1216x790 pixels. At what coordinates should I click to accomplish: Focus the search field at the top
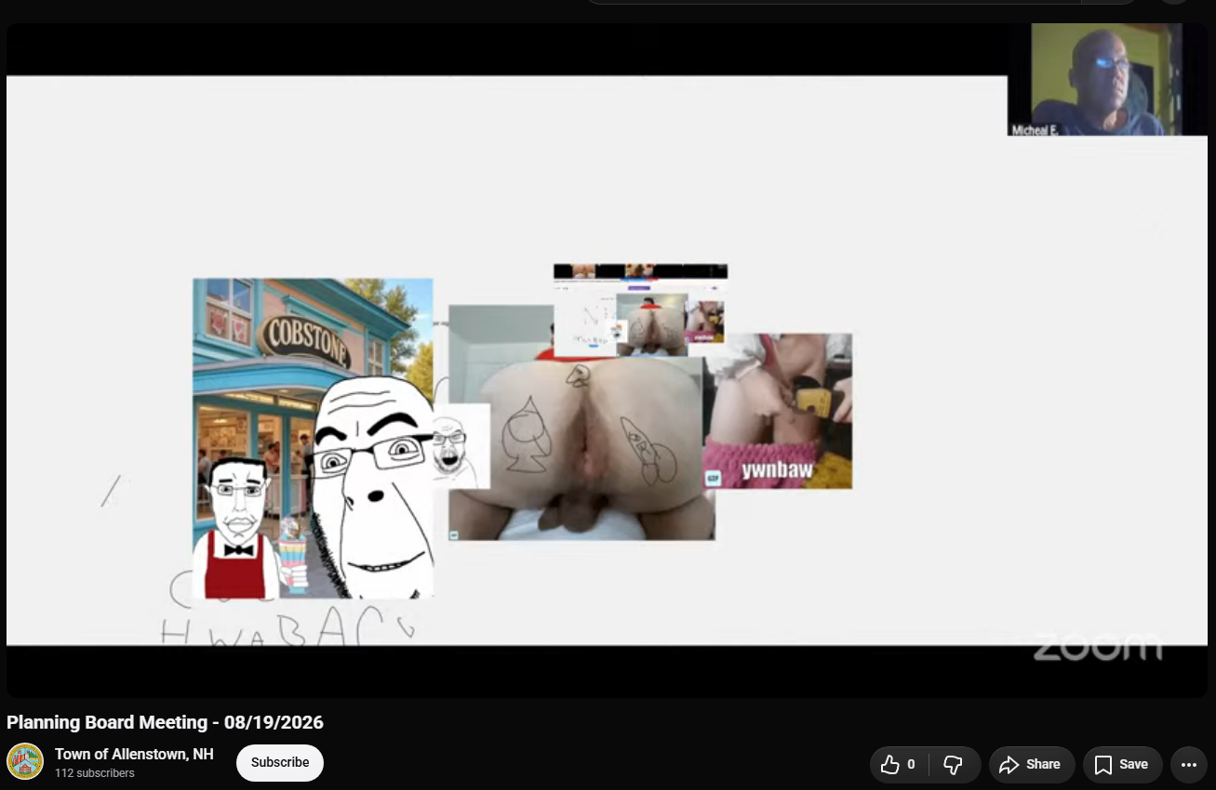click(x=833, y=2)
